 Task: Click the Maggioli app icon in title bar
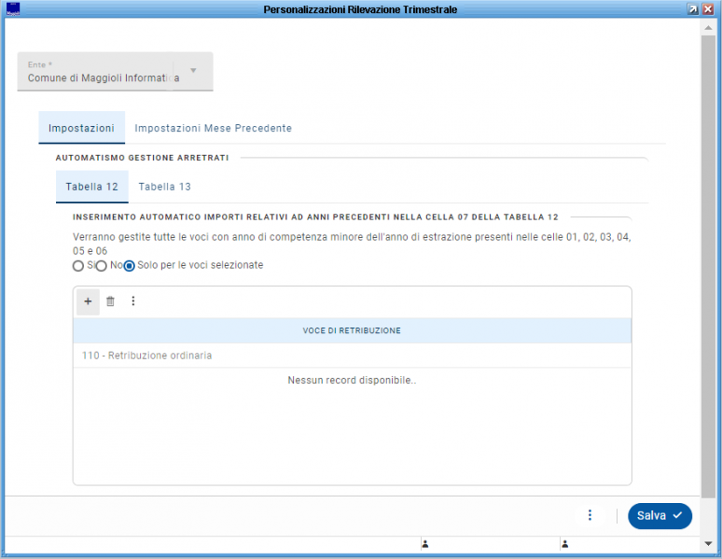13,9
